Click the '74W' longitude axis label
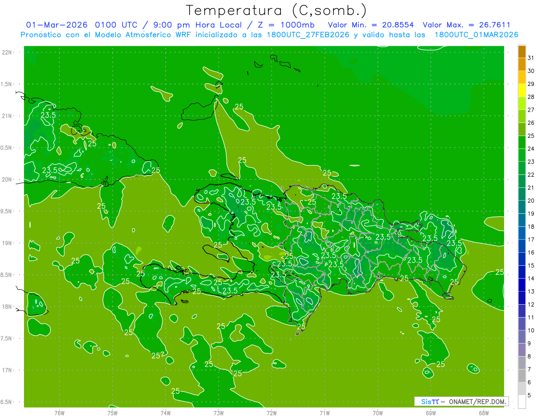 [166, 413]
